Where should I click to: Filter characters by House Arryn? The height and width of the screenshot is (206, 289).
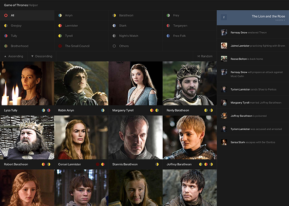81,15
